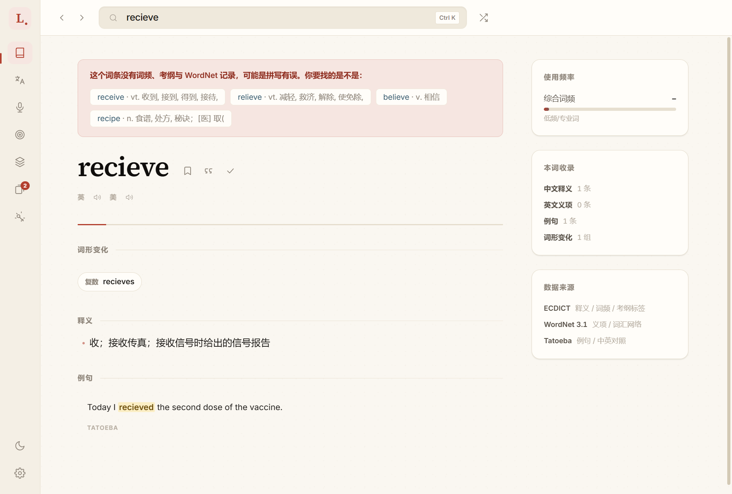This screenshot has width=732, height=494.
Task: Open the target practice sidebar icon
Action: coord(20,135)
